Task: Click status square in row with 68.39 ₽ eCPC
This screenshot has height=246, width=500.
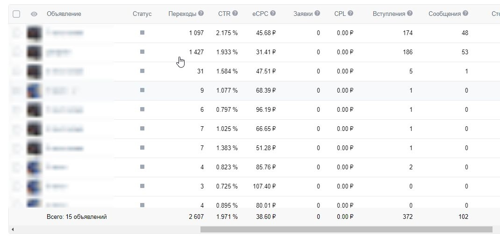Action: (142, 90)
